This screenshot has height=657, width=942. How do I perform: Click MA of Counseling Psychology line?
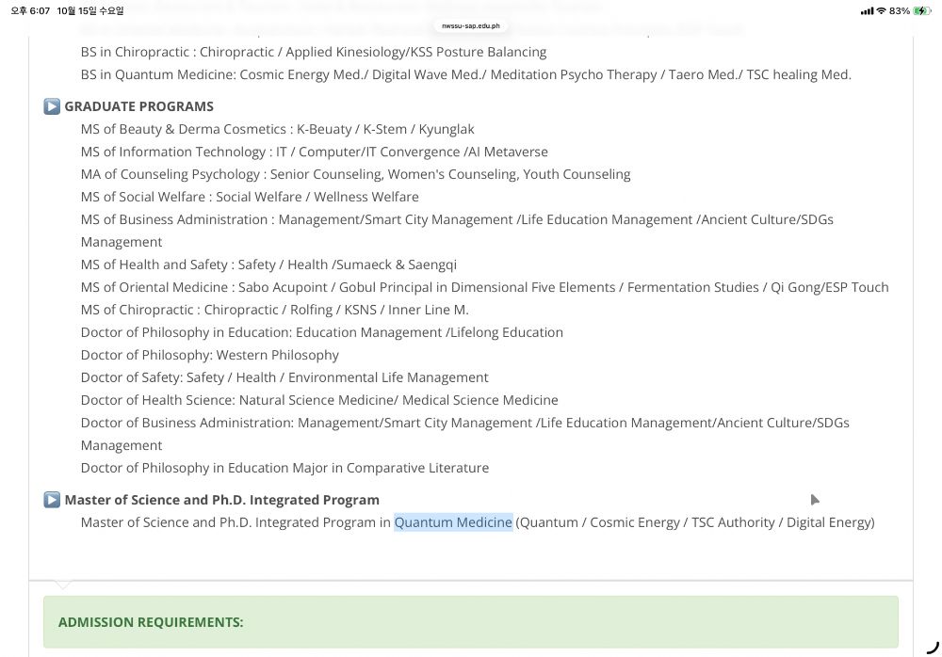pyautogui.click(x=356, y=174)
